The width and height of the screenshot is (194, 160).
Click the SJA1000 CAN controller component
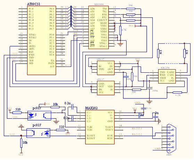pyautogui.click(x=98, y=27)
